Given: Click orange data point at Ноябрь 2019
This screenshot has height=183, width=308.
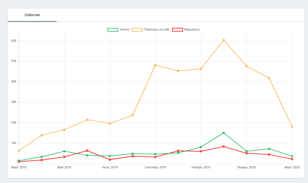Looking at the screenshot, I should 201,69.
